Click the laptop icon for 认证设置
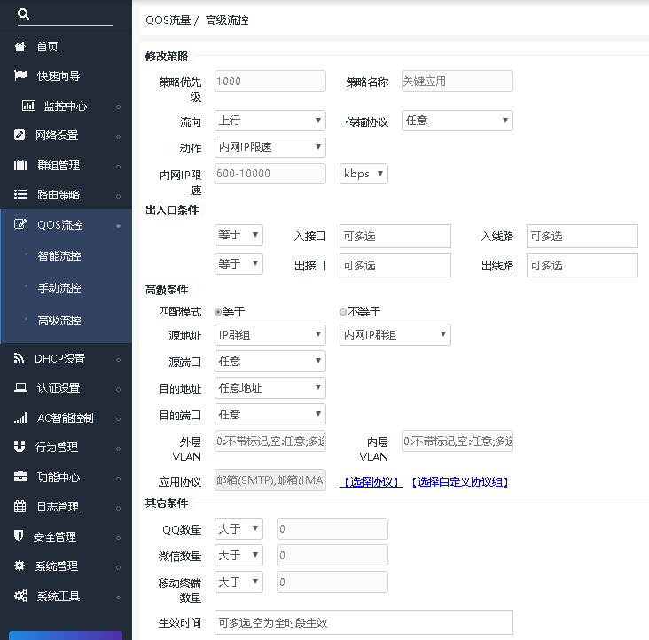This screenshot has width=649, height=640. pyautogui.click(x=20, y=387)
